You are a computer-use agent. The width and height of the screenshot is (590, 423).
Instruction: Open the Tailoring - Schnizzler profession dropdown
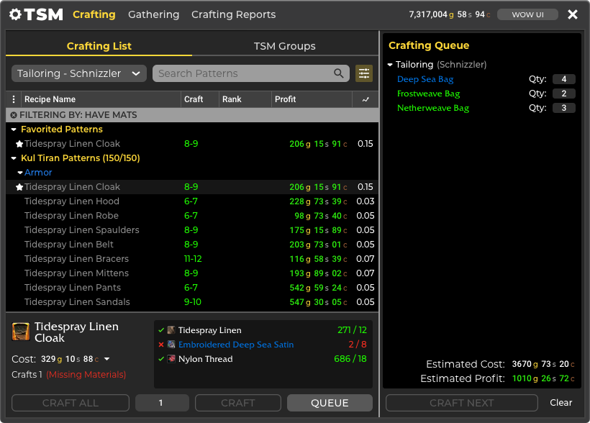tap(79, 73)
